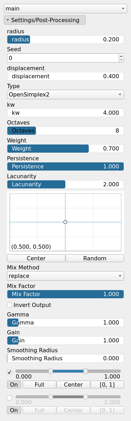Click the Lacunarity slider bar

point(65,184)
